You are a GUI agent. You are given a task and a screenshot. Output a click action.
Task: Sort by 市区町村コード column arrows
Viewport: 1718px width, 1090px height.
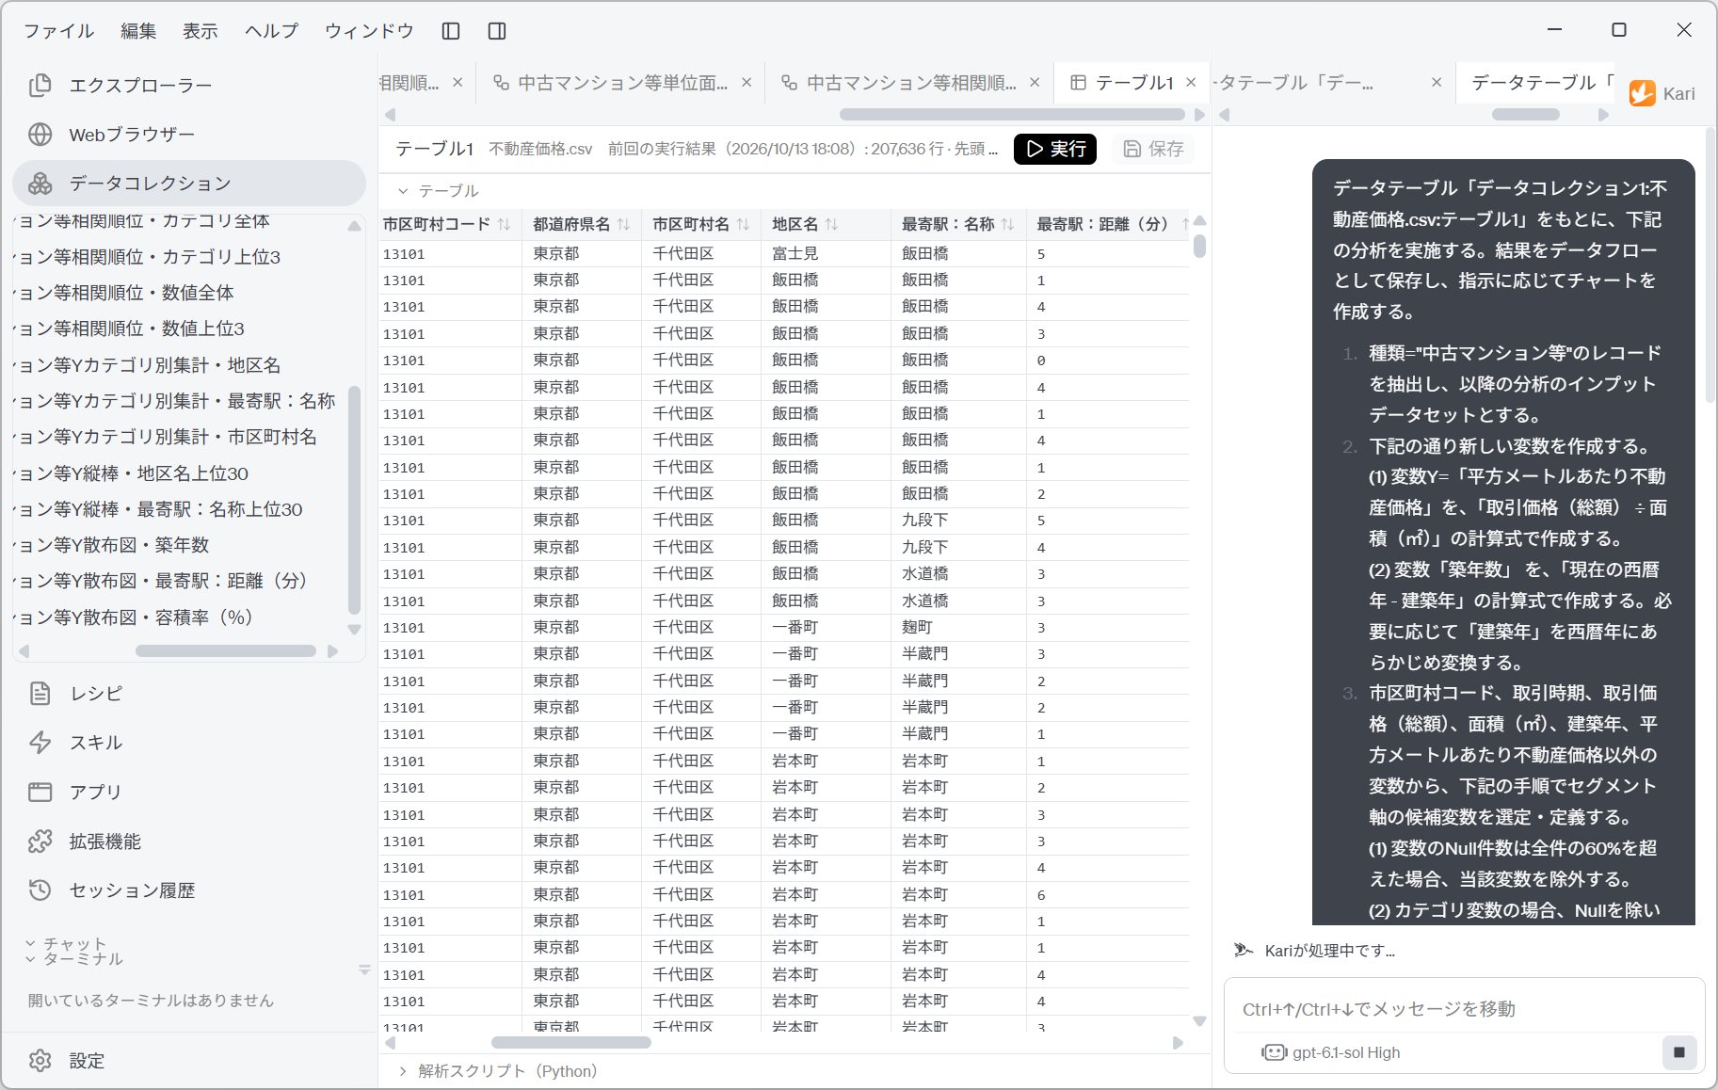tap(505, 224)
